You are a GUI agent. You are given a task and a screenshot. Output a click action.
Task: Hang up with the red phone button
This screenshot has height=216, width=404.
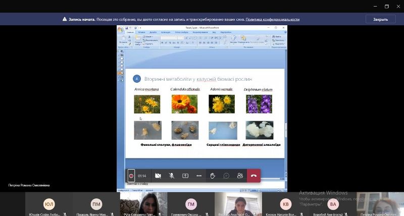coord(254,176)
